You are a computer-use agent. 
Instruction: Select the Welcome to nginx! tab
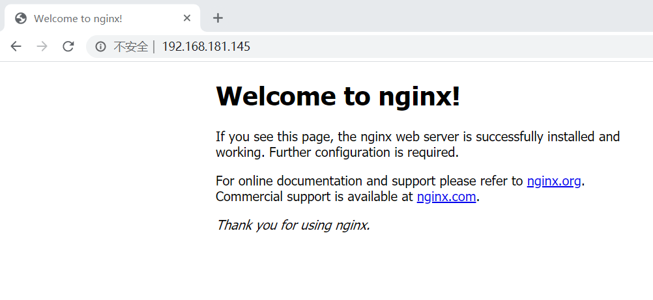pos(102,18)
